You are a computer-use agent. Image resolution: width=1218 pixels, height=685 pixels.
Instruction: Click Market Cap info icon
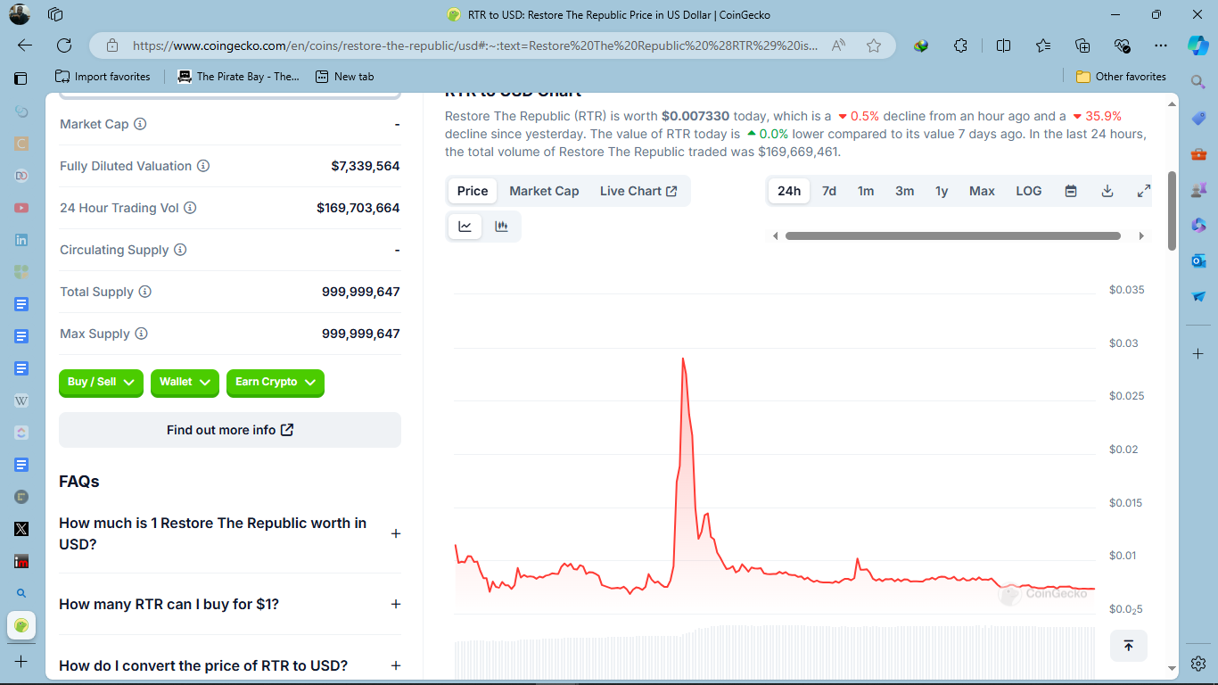[x=140, y=124]
